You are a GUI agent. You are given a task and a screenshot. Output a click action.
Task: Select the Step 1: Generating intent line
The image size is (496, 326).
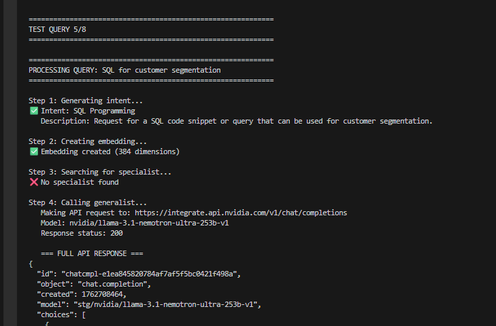pyautogui.click(x=86, y=101)
